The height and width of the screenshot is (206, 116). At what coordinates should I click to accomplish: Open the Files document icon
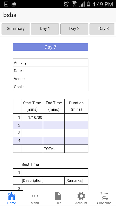click(x=58, y=196)
